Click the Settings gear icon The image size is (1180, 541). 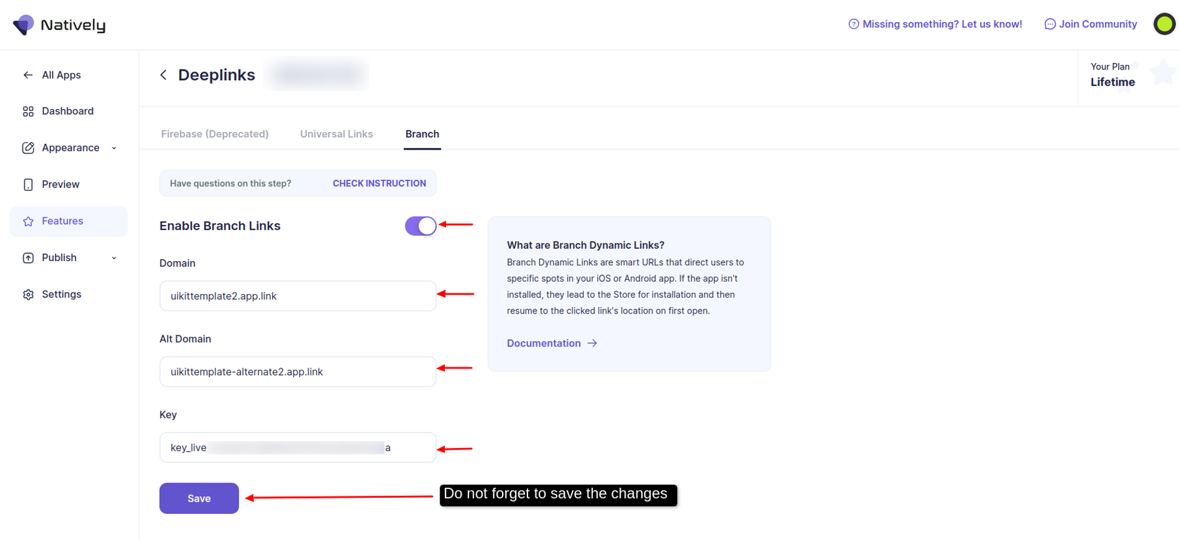(28, 295)
